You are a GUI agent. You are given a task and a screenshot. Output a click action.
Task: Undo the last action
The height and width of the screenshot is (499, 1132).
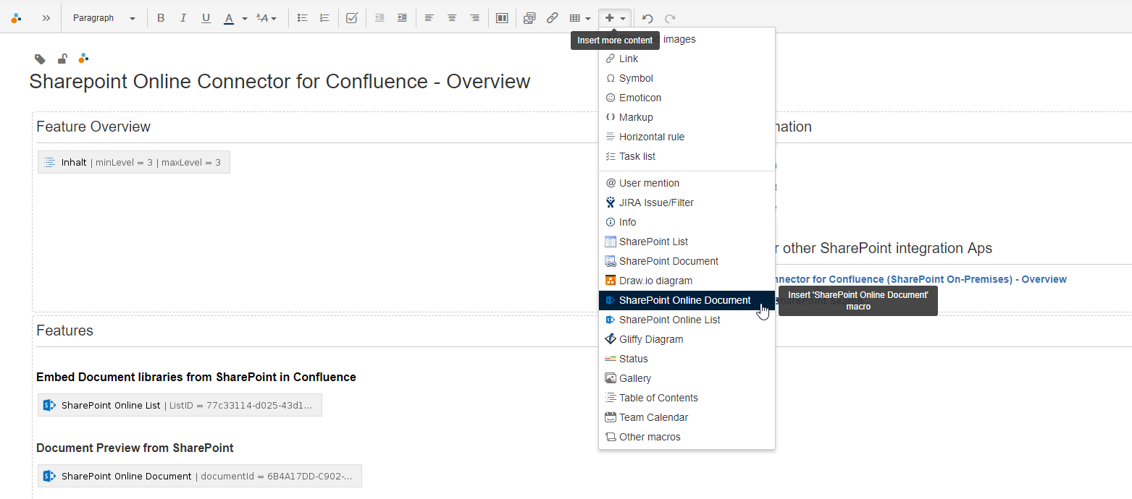(x=647, y=18)
